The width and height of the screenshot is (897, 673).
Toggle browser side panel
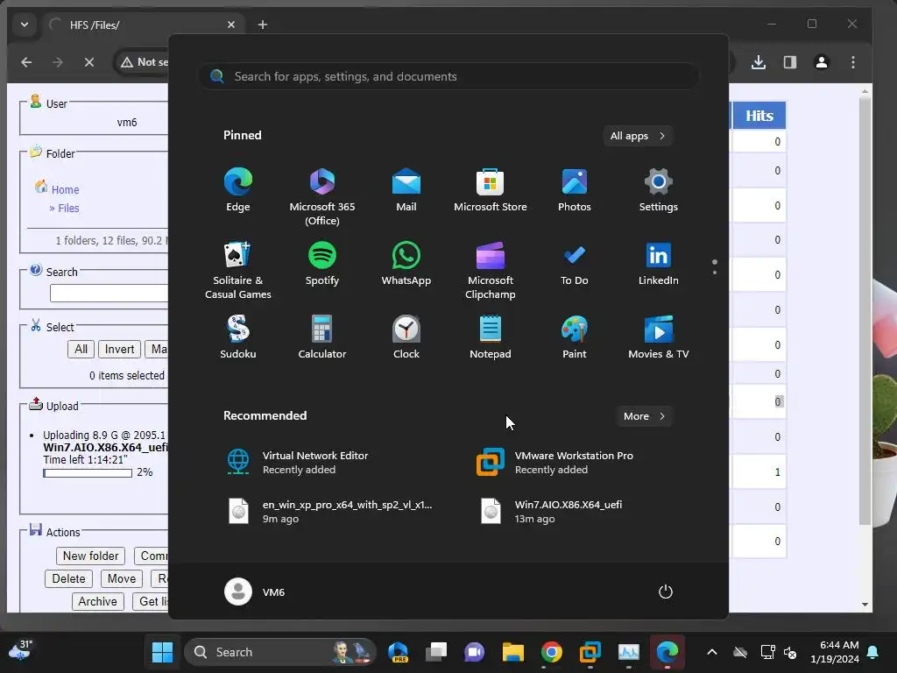click(x=790, y=62)
